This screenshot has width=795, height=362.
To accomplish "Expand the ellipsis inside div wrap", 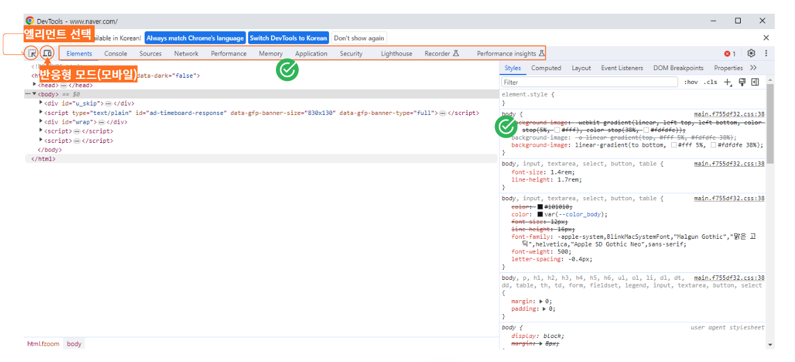I will click(101, 122).
